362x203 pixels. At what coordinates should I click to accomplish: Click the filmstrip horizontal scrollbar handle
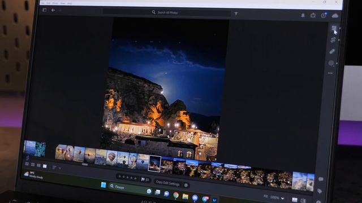pyautogui.click(x=85, y=165)
